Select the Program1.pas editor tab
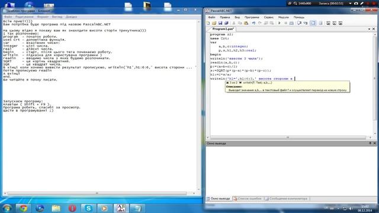 point(223,29)
